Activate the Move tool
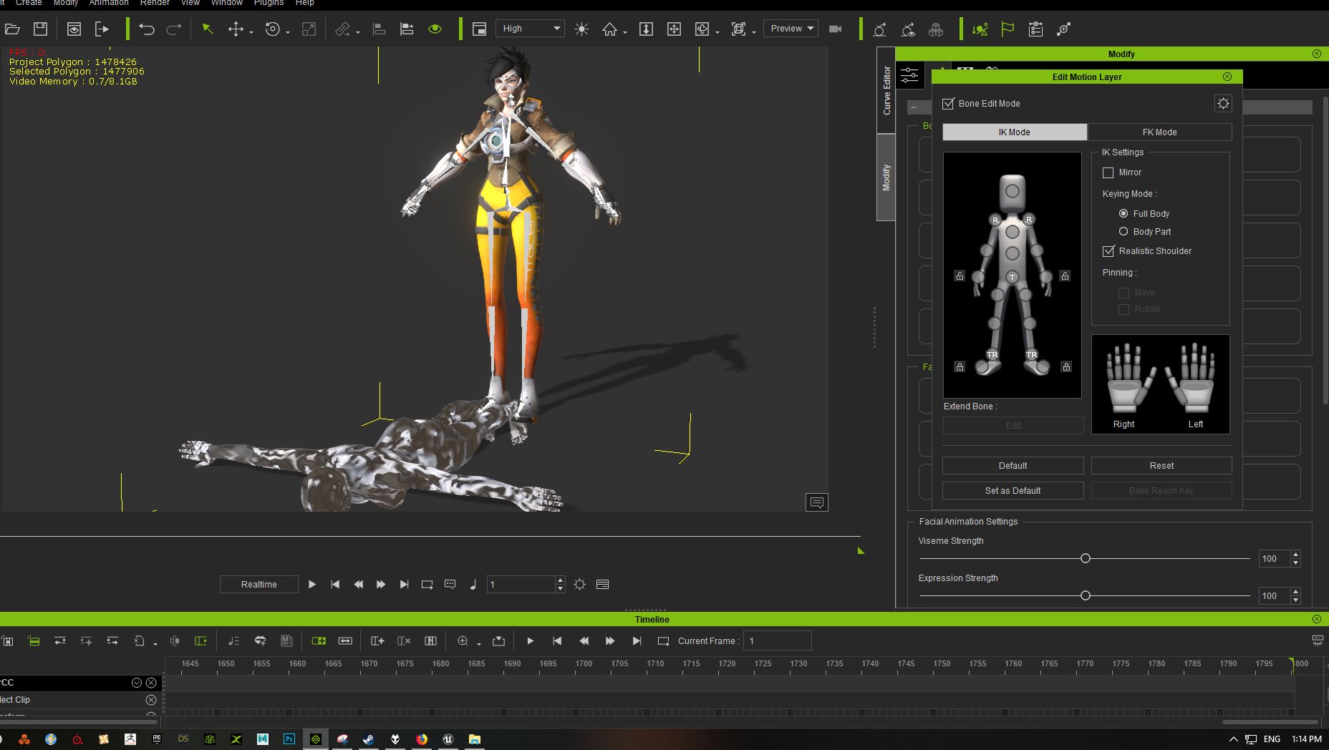This screenshot has width=1329, height=750. [236, 29]
